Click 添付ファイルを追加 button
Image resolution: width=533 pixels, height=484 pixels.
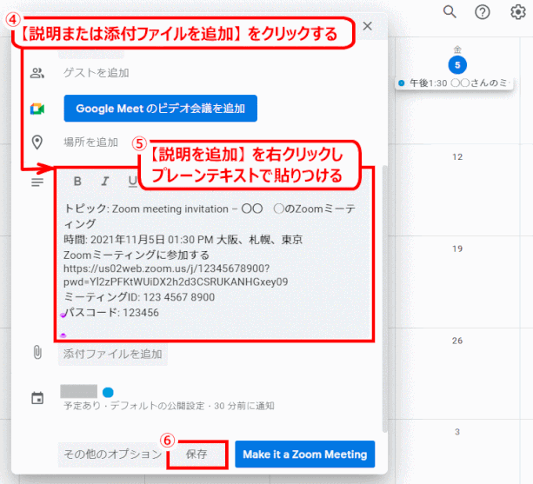tap(112, 354)
